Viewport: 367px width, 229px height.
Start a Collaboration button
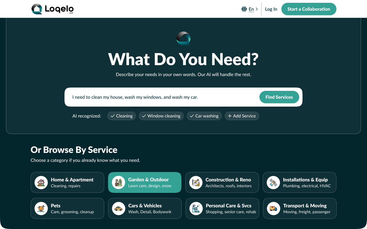(x=309, y=9)
